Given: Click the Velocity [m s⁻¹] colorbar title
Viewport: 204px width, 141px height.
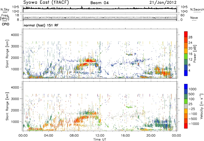Looking at the screenshot, I should tap(201, 106).
